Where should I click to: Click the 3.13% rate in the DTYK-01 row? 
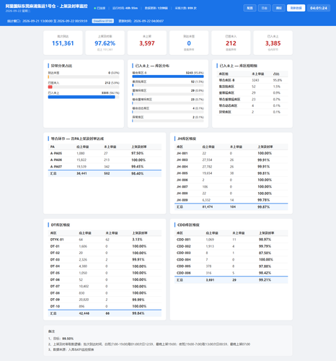point(137,240)
